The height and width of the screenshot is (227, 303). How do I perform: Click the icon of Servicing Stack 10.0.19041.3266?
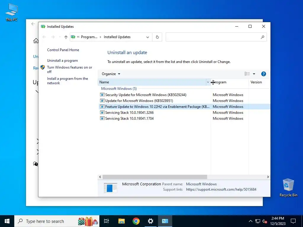click(x=102, y=113)
